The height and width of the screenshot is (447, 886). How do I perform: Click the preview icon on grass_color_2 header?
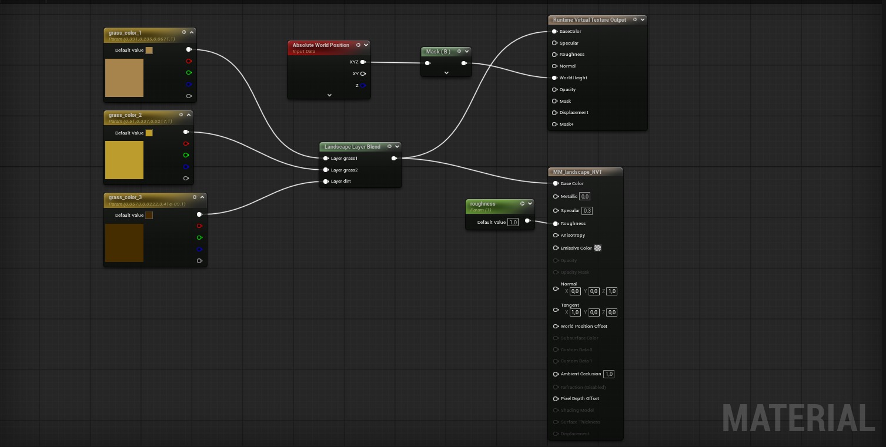[181, 115]
